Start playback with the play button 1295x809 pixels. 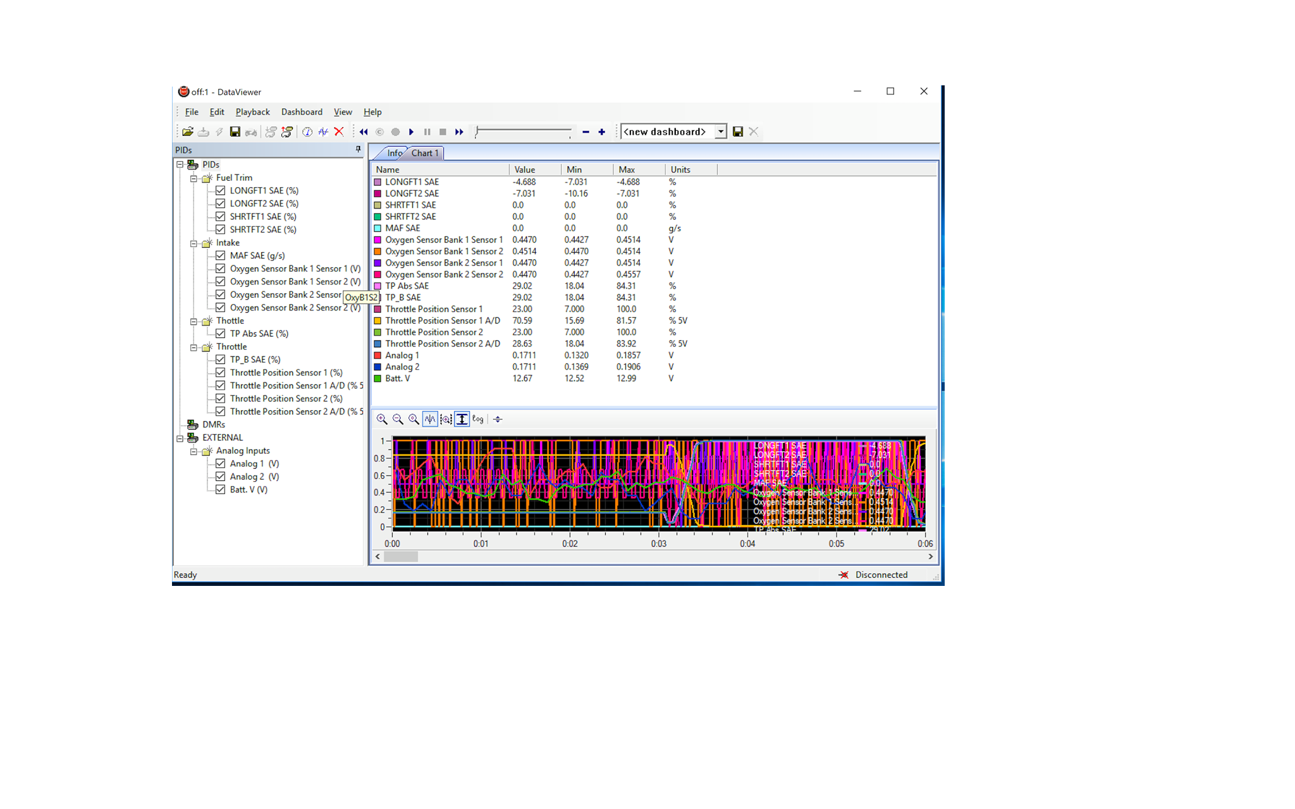(x=412, y=132)
